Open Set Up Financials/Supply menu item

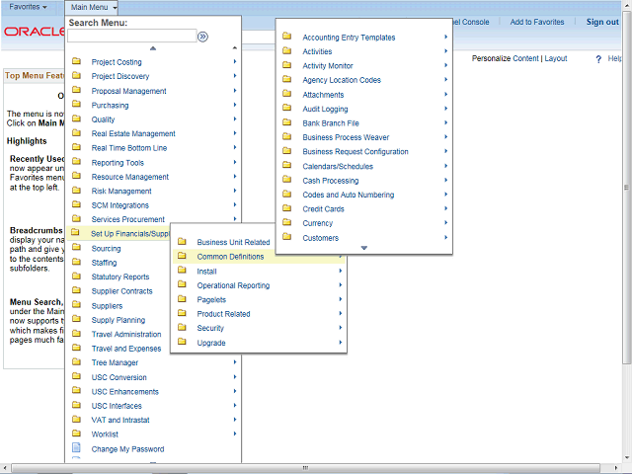click(x=129, y=234)
